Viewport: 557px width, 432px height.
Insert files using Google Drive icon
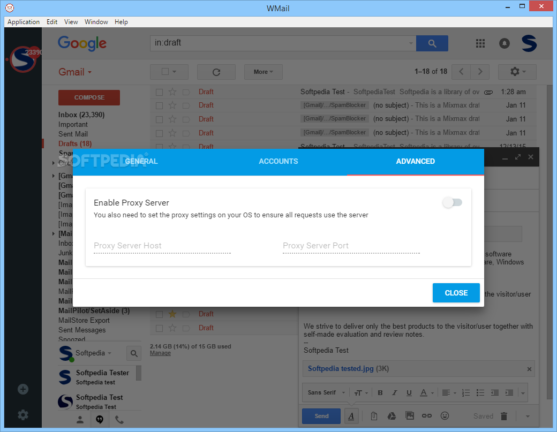pyautogui.click(x=392, y=416)
